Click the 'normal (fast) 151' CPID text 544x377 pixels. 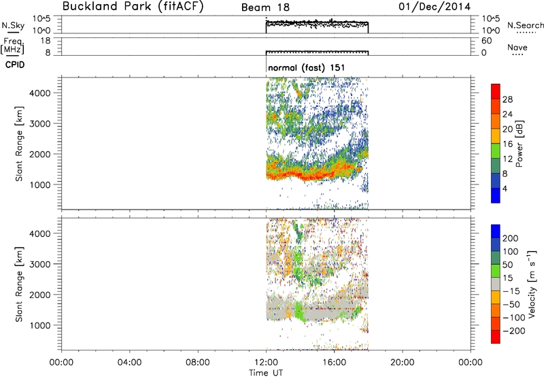pyautogui.click(x=307, y=67)
